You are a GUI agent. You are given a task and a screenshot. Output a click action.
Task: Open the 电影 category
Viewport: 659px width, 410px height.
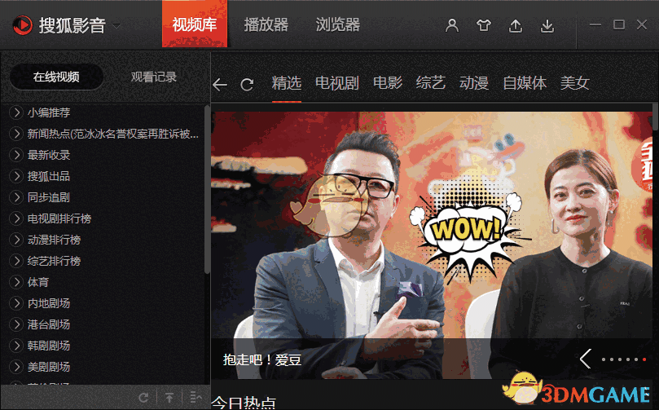[388, 83]
